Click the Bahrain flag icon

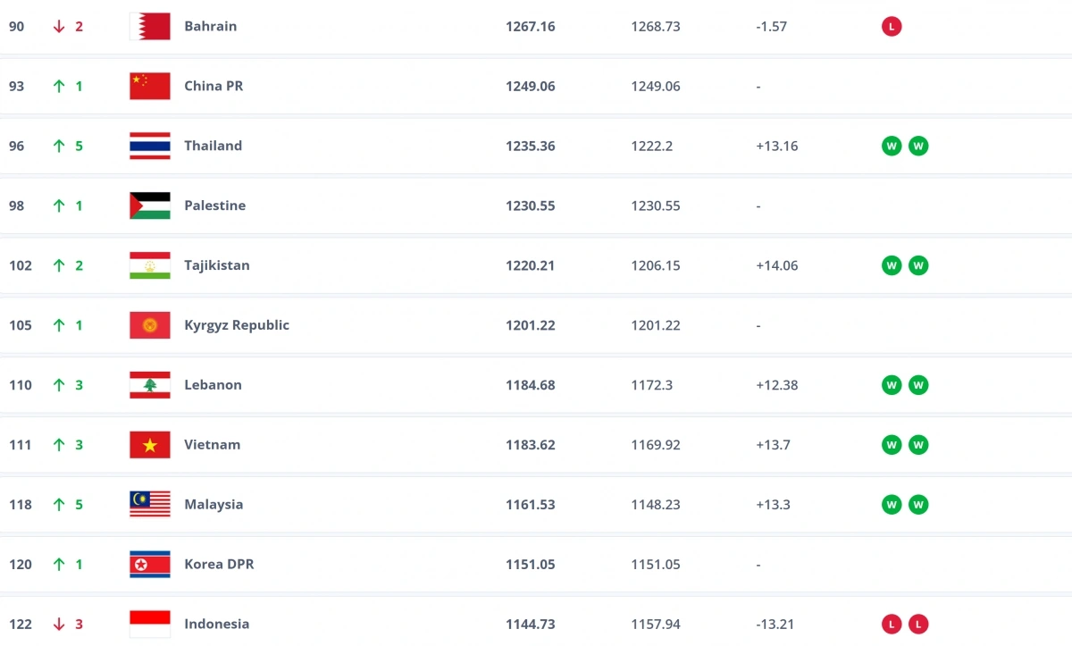(149, 26)
